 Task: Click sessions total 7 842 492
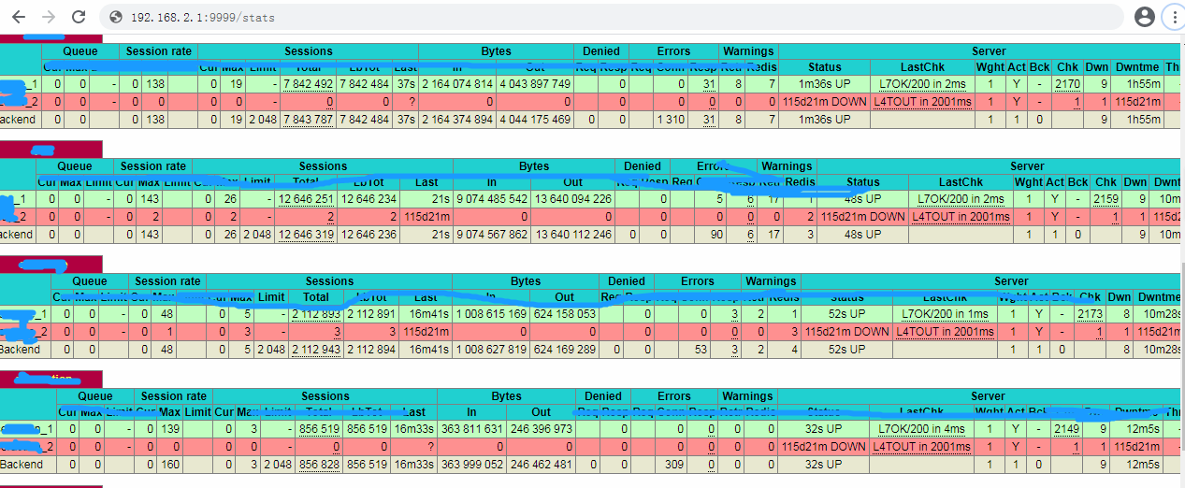point(308,84)
